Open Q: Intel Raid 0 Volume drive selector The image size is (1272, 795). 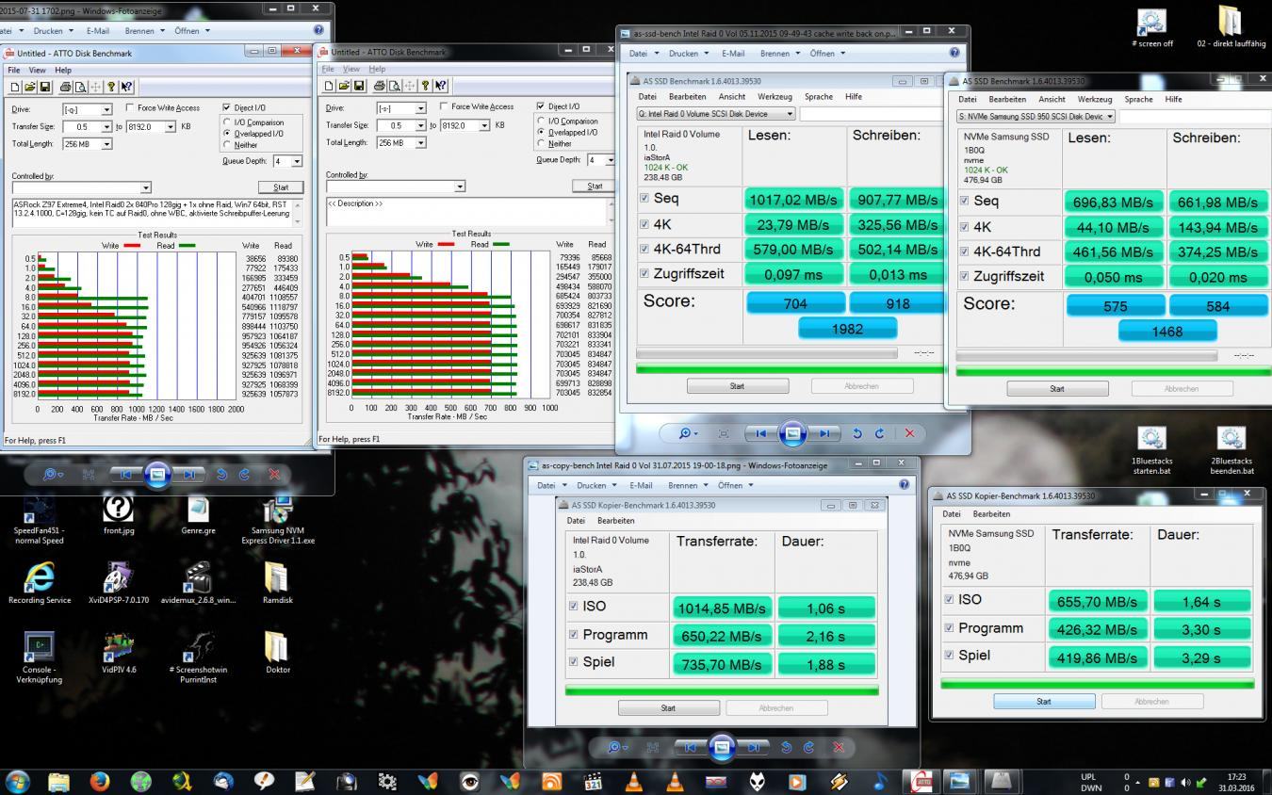click(715, 114)
